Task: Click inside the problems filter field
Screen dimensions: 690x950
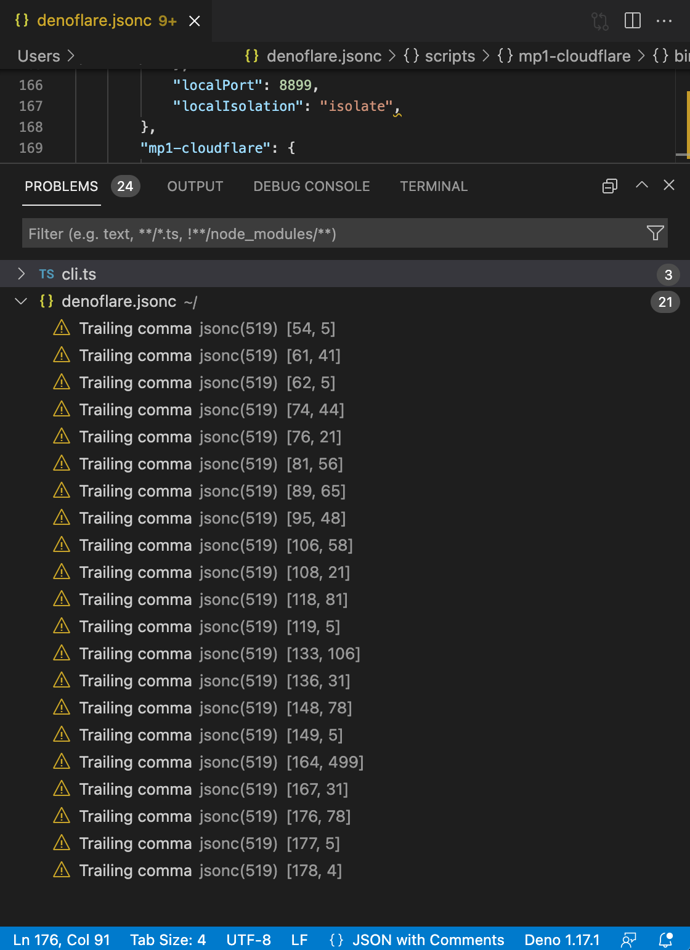Action: point(246,233)
